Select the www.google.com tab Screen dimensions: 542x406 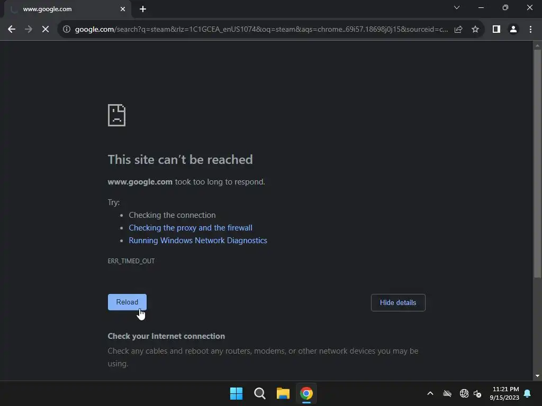pyautogui.click(x=68, y=9)
